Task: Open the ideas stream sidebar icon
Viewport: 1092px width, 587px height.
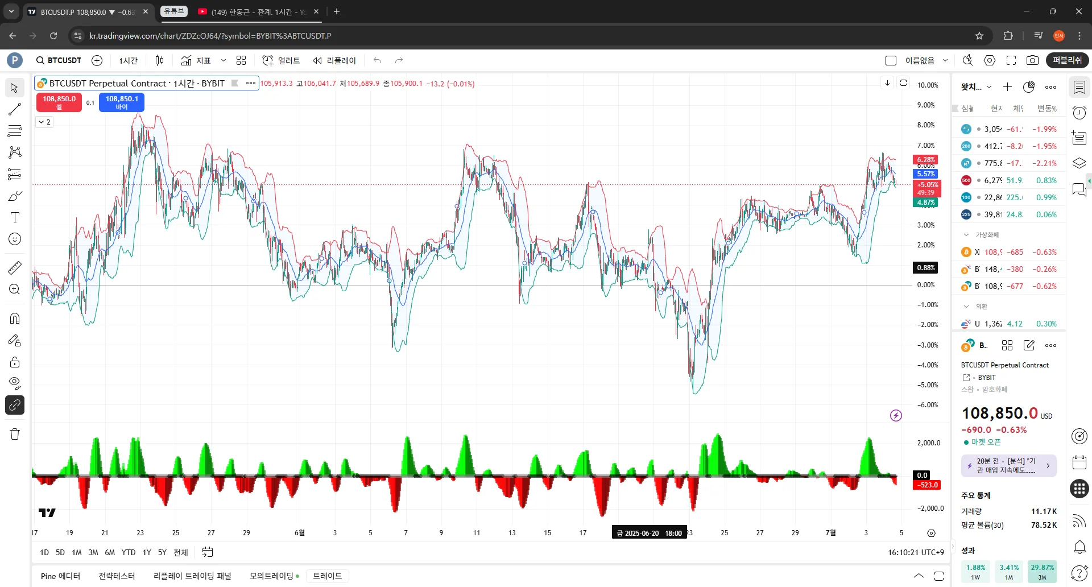Action: 1079,520
